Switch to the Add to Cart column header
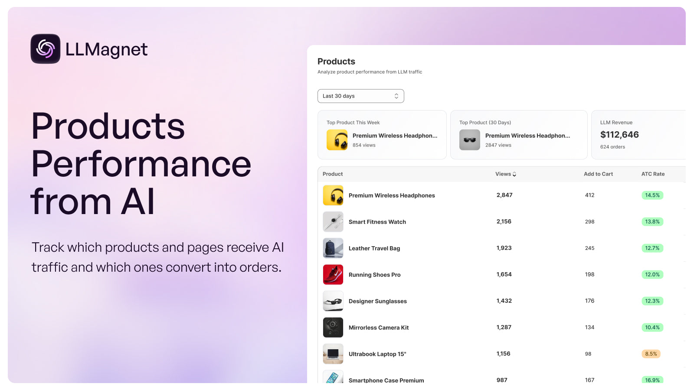The image size is (694, 390). 598,174
